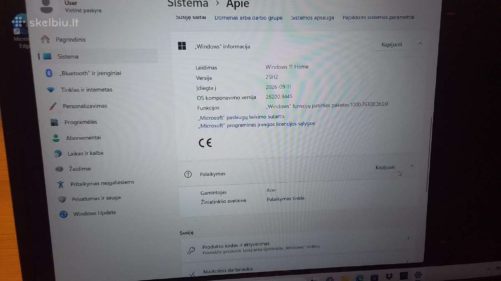The height and width of the screenshot is (281, 501).
Task: Select the Sistema monitor icon
Action: [x=47, y=57]
